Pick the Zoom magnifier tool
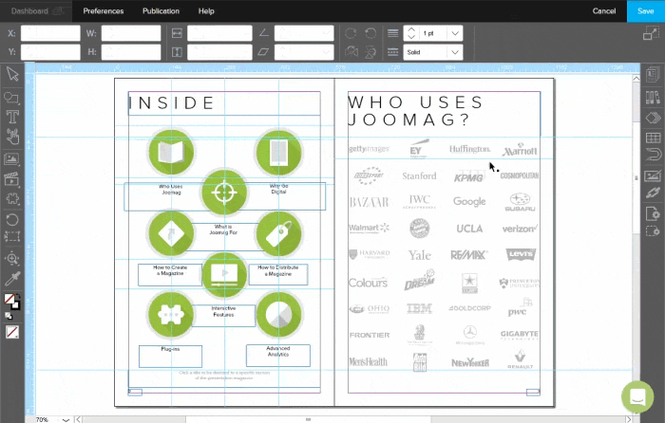Screen dimensions: 665x423 click(12, 258)
